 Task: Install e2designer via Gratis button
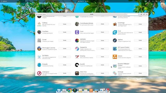point(65,73)
